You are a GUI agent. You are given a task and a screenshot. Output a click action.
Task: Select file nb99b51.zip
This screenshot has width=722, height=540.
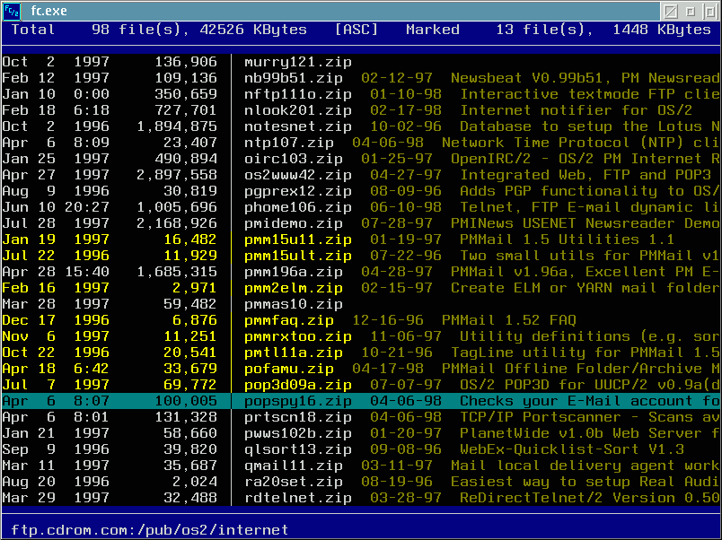pos(294,78)
